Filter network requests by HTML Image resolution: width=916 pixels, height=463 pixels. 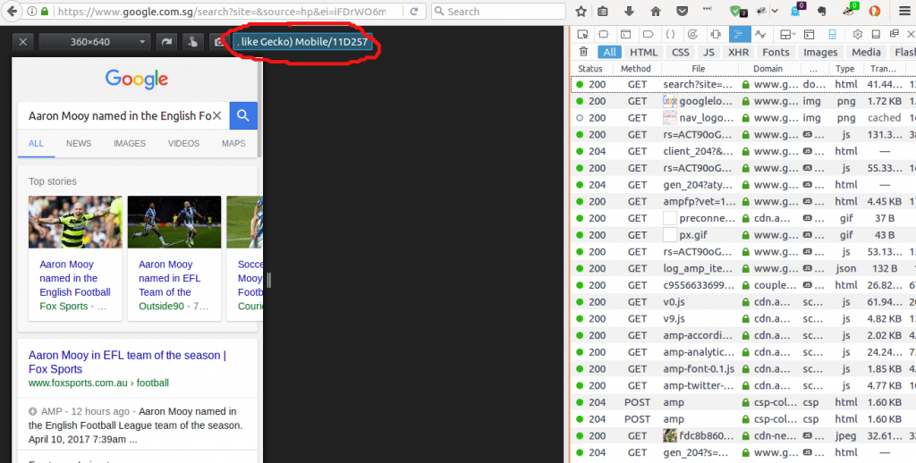pyautogui.click(x=644, y=52)
